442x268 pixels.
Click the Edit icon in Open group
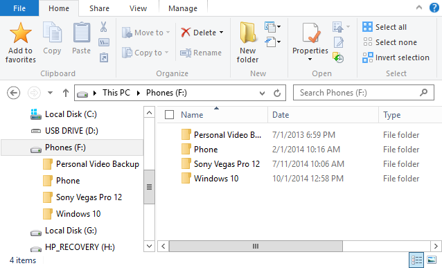coord(339,42)
